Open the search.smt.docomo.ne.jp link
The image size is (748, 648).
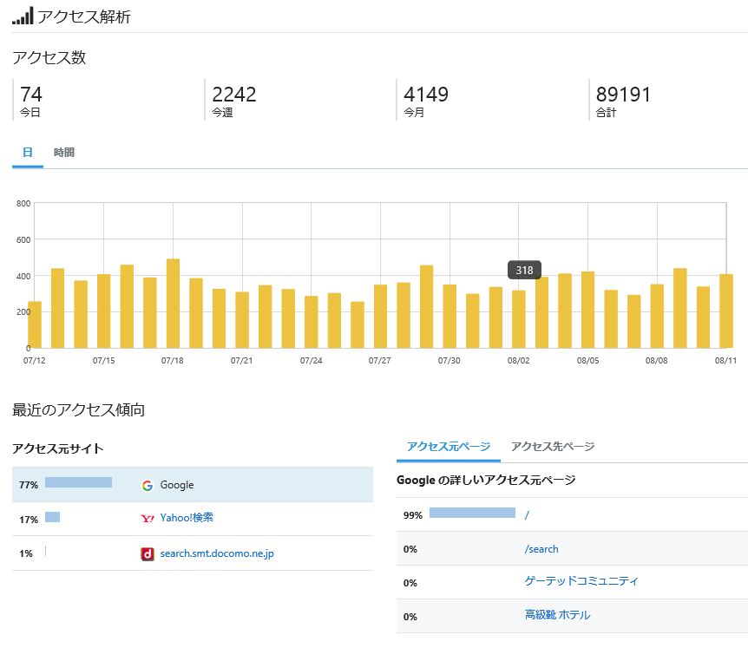pyautogui.click(x=217, y=553)
